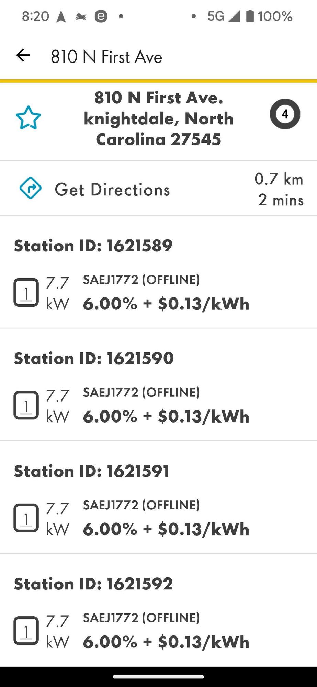Tap the 810 N First Ave title bar text
The width and height of the screenshot is (317, 687).
[106, 57]
